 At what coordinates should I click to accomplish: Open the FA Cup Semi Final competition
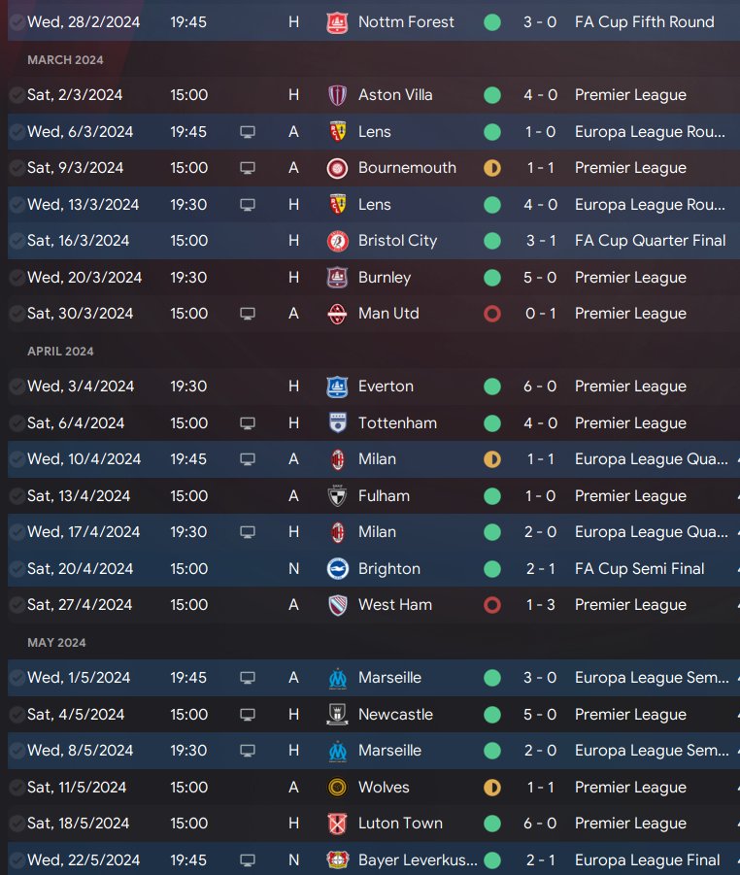tap(639, 569)
